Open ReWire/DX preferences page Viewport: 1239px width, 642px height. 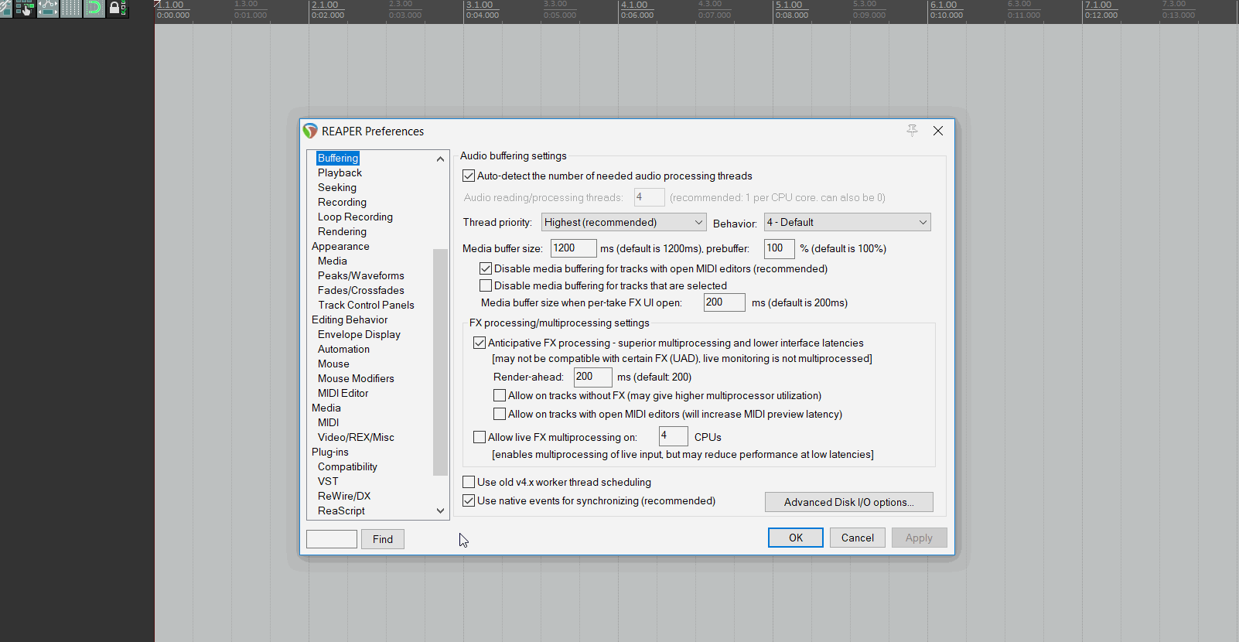tap(344, 496)
